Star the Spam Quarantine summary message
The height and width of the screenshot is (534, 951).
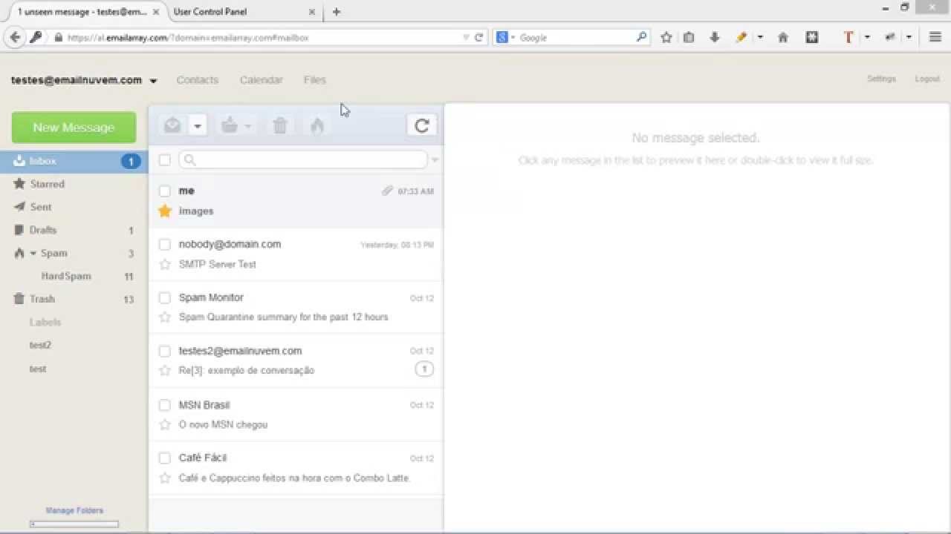pos(165,317)
